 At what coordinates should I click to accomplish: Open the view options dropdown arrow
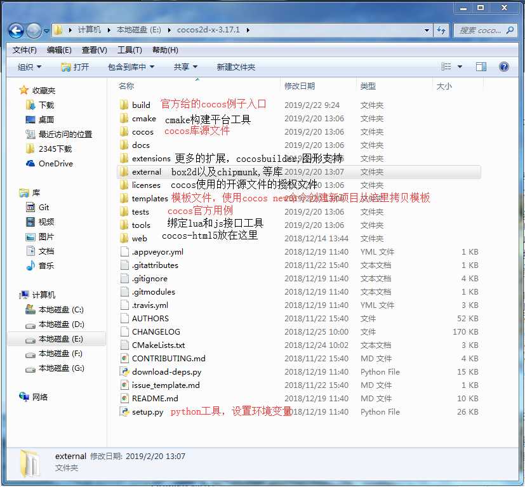tap(460, 67)
